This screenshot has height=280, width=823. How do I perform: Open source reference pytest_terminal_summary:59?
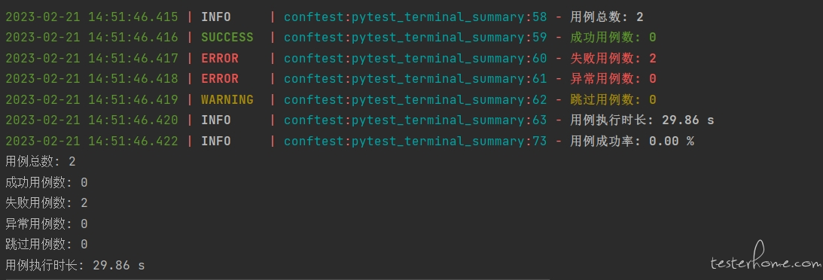point(416,38)
